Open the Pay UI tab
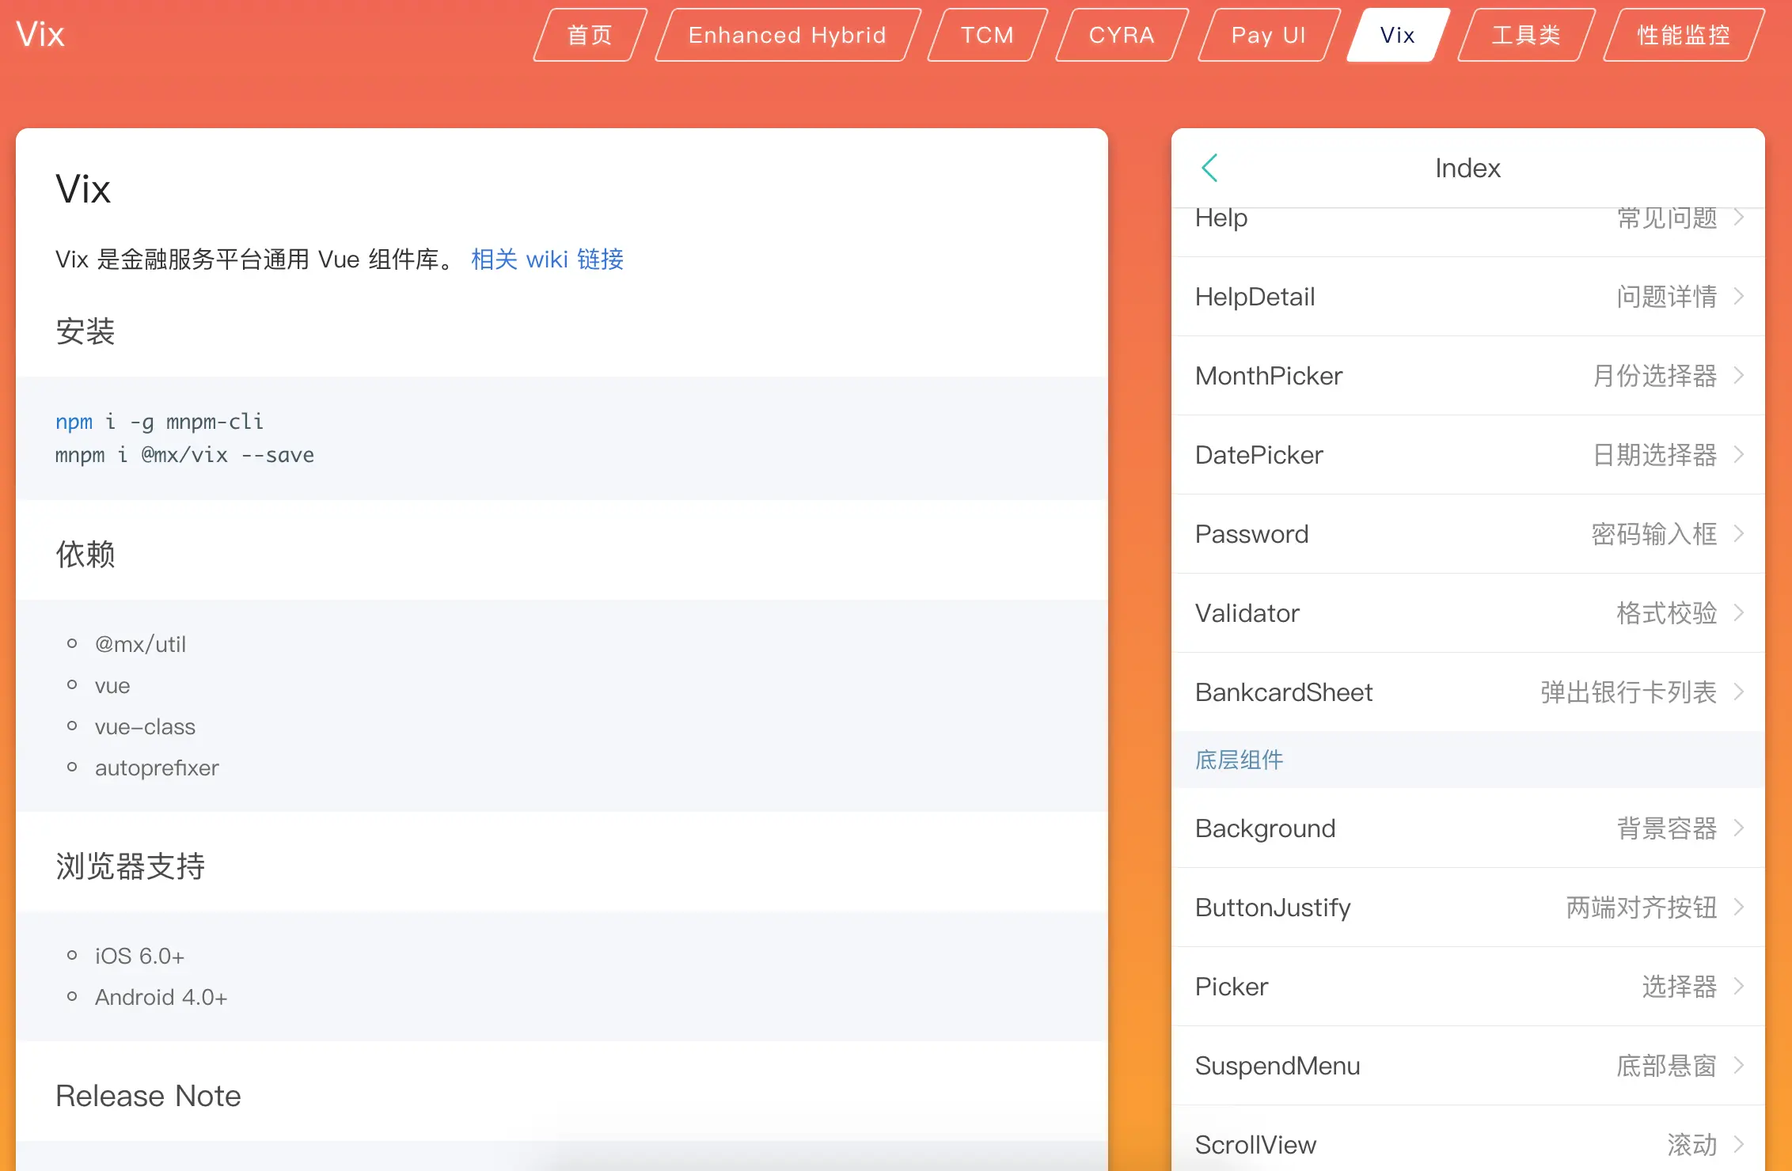This screenshot has height=1171, width=1792. point(1268,35)
